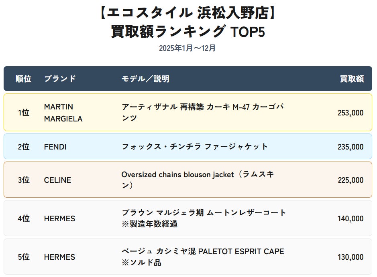This screenshot has width=377, height=277.
Task: Click the 順位 column header
Action: 23,79
